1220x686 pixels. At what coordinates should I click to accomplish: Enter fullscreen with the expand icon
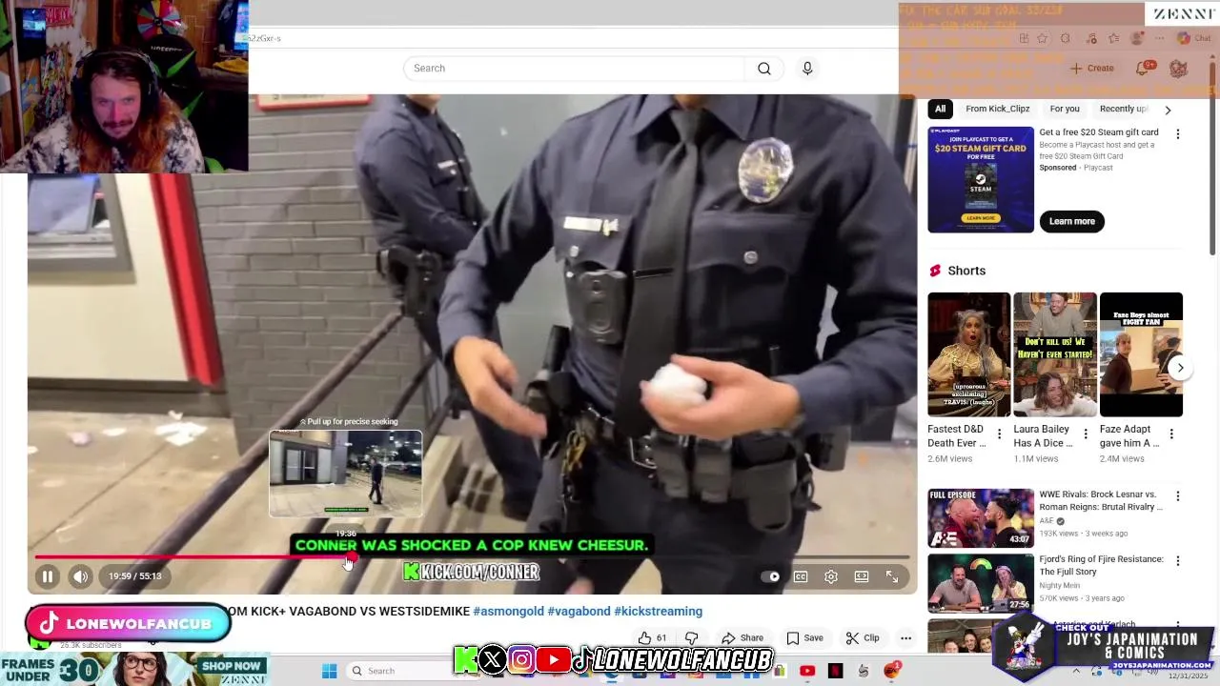point(892,576)
